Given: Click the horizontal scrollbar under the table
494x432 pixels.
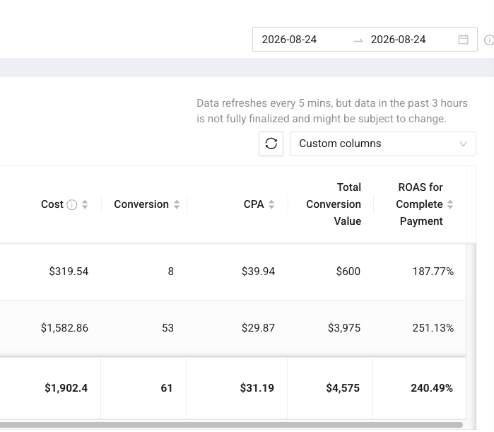Looking at the screenshot, I should [x=231, y=425].
